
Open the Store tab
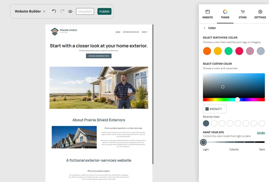tap(243, 14)
